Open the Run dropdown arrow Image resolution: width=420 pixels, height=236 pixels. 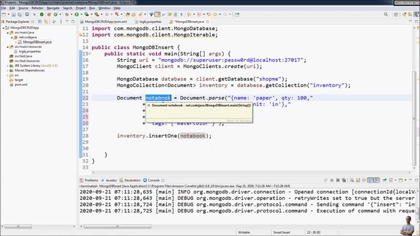click(x=81, y=14)
